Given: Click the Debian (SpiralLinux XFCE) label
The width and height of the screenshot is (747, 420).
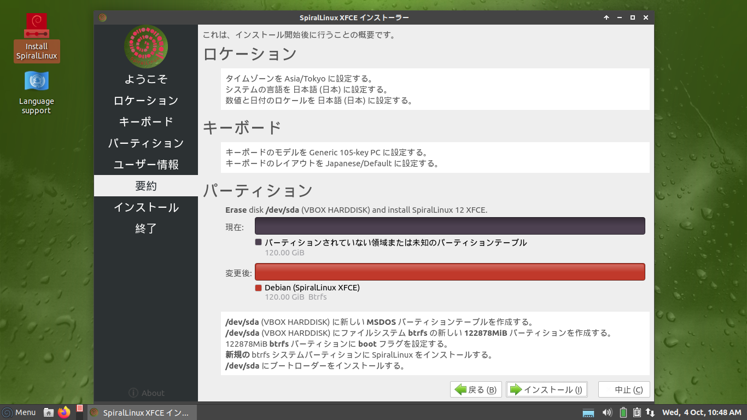Looking at the screenshot, I should (x=312, y=288).
